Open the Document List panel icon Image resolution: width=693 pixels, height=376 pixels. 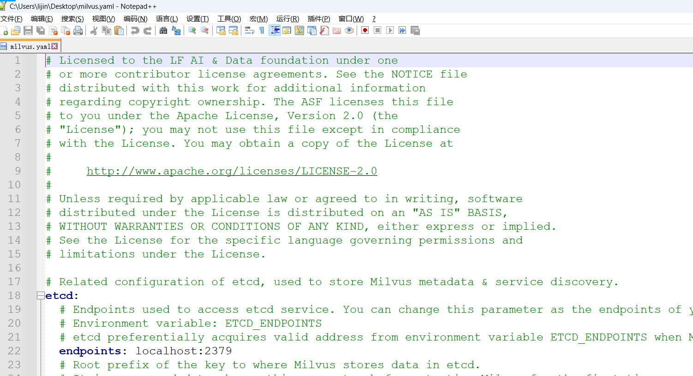click(312, 30)
